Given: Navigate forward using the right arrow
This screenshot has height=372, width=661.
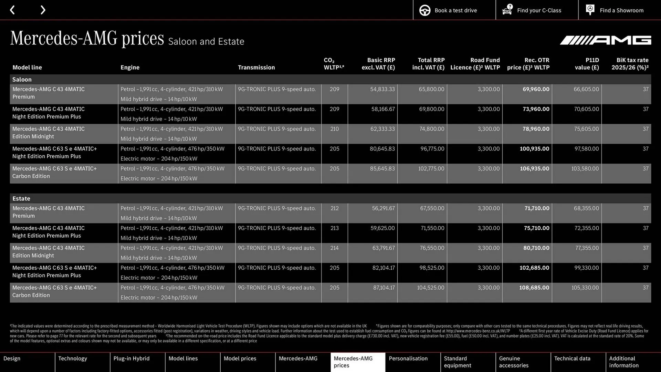Looking at the screenshot, I should (43, 10).
